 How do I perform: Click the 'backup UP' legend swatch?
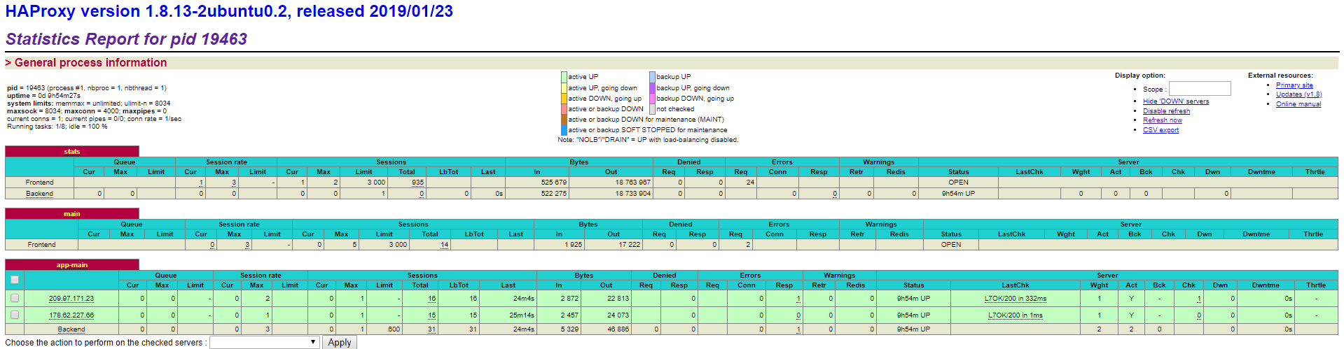tap(652, 77)
